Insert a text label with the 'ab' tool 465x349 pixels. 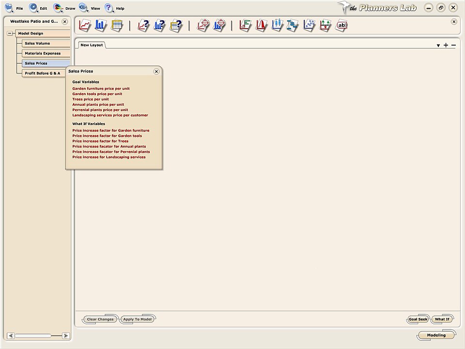pyautogui.click(x=341, y=25)
